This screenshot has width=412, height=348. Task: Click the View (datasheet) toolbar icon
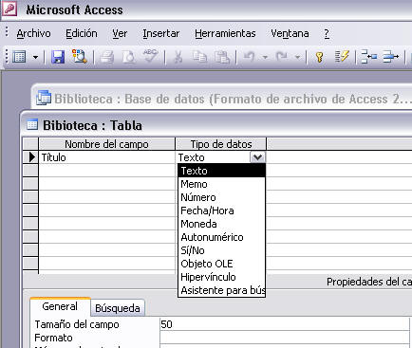click(19, 57)
